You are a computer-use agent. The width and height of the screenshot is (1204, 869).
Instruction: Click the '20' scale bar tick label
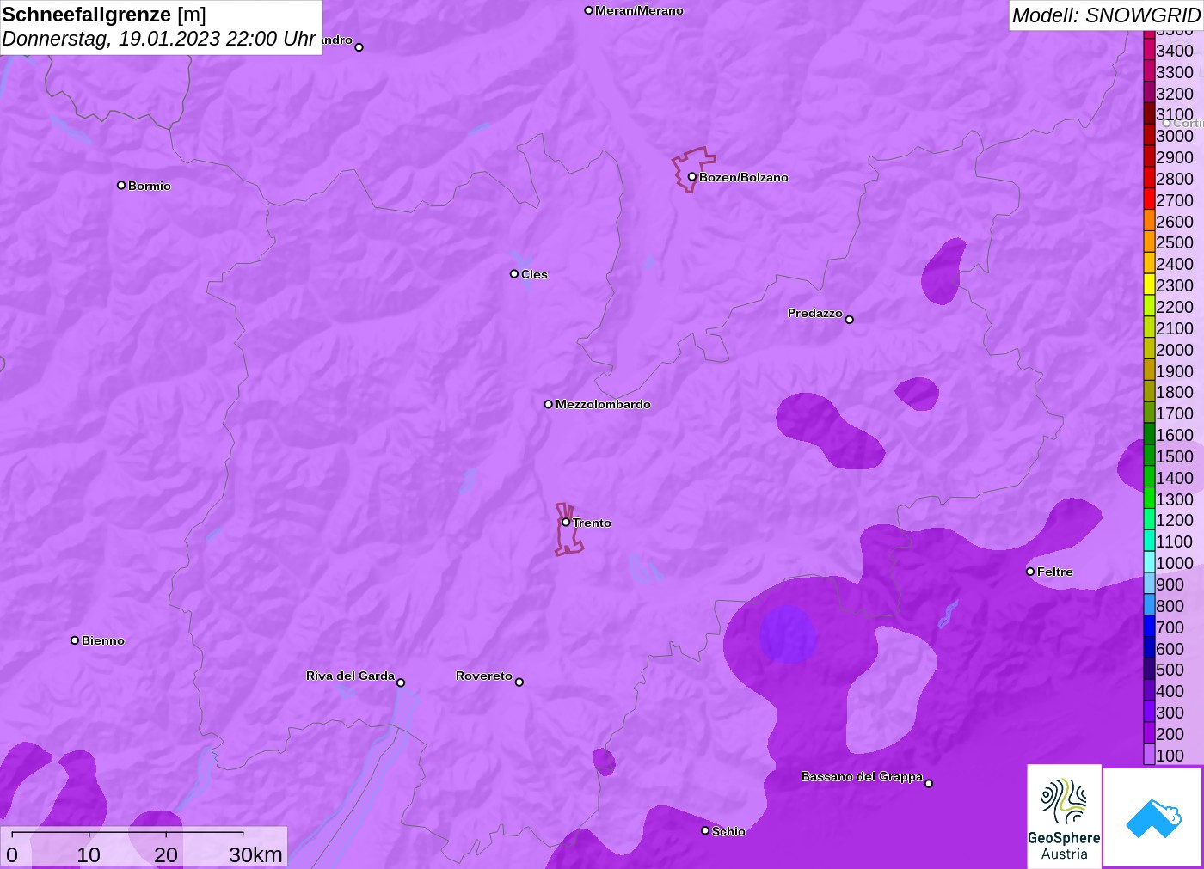(x=166, y=854)
